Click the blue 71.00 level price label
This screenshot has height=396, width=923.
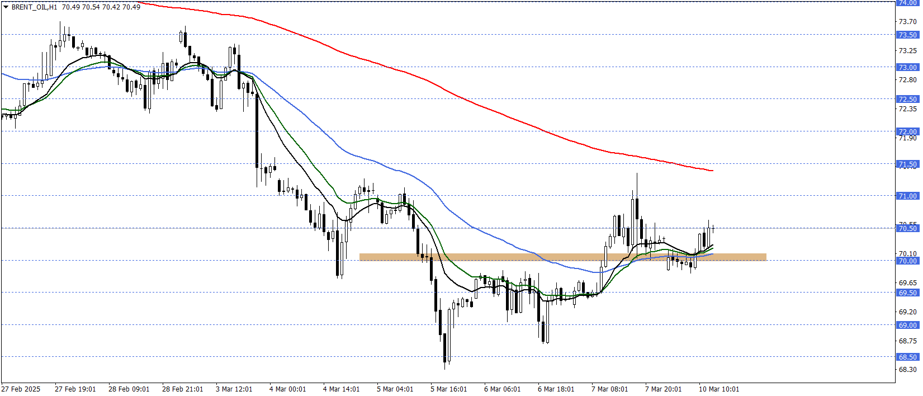pos(907,196)
